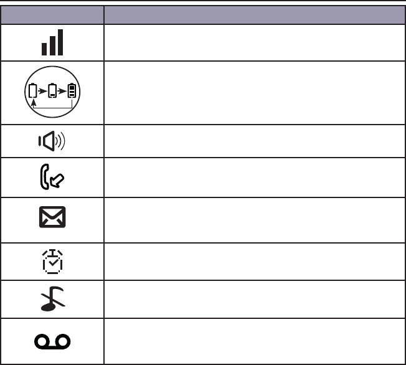Screen dimensions: 406x365
Task: Click the voicemail tape icon
Action: (x=52, y=341)
